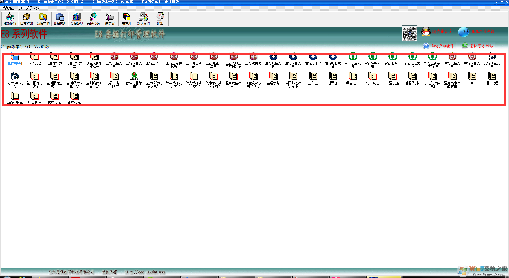
Task: Choose the 兰州银行进帐单 template
Action: coord(55,80)
